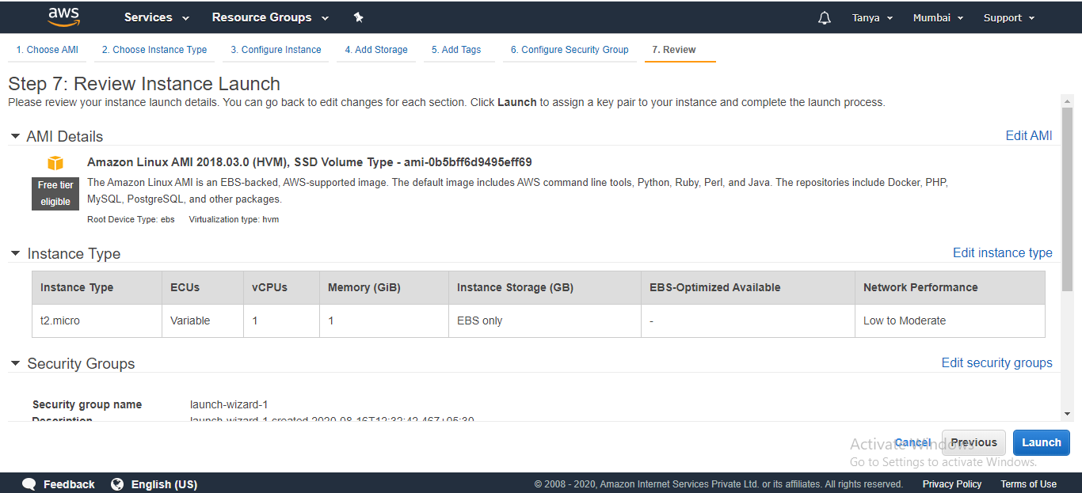Open the Terms of Use link

coord(1028,484)
